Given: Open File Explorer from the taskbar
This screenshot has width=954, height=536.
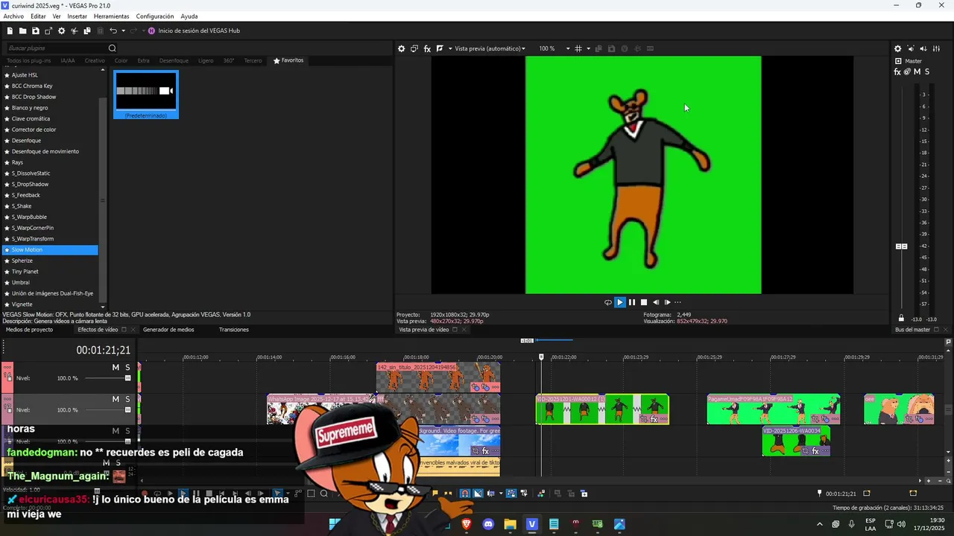Looking at the screenshot, I should (x=510, y=524).
